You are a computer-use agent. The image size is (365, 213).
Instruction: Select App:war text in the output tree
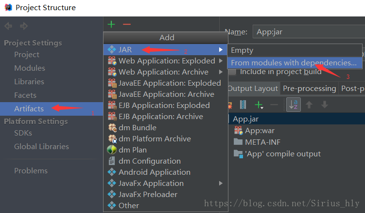tap(260, 131)
